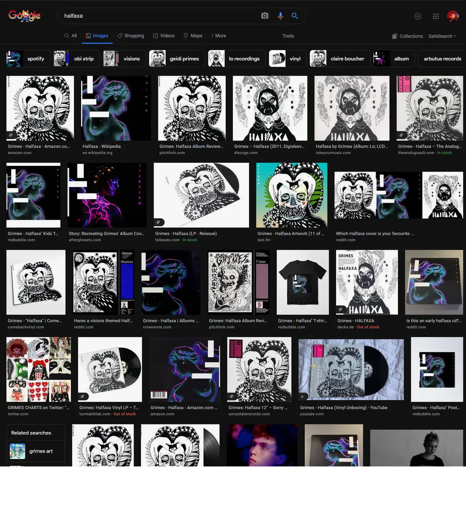Image resolution: width=466 pixels, height=505 pixels.
Task: Open the More search options menu
Action: coord(218,36)
